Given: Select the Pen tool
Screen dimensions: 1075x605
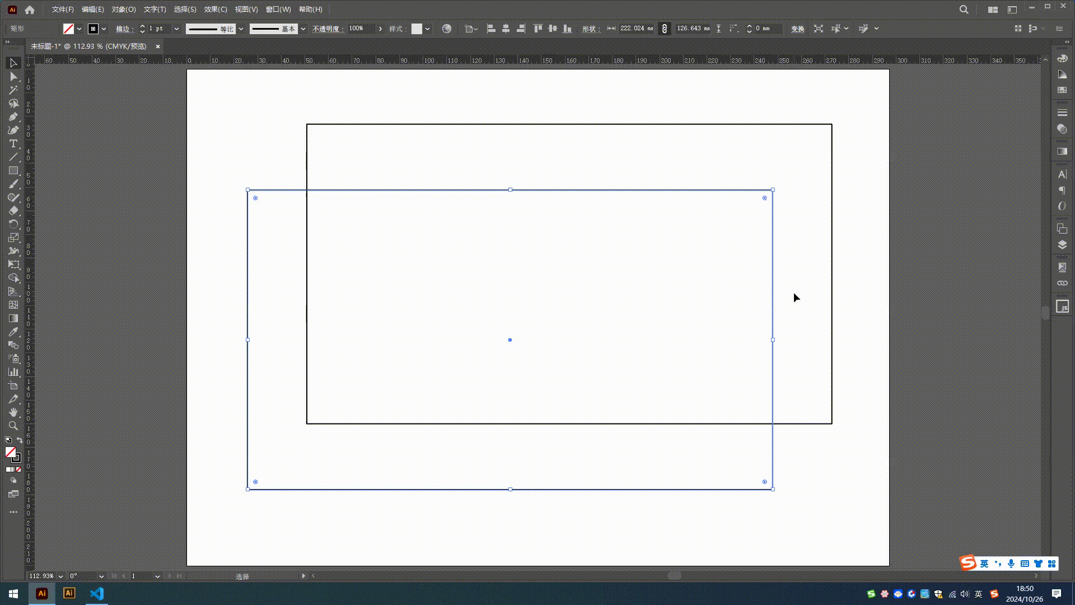Looking at the screenshot, I should coord(13,117).
